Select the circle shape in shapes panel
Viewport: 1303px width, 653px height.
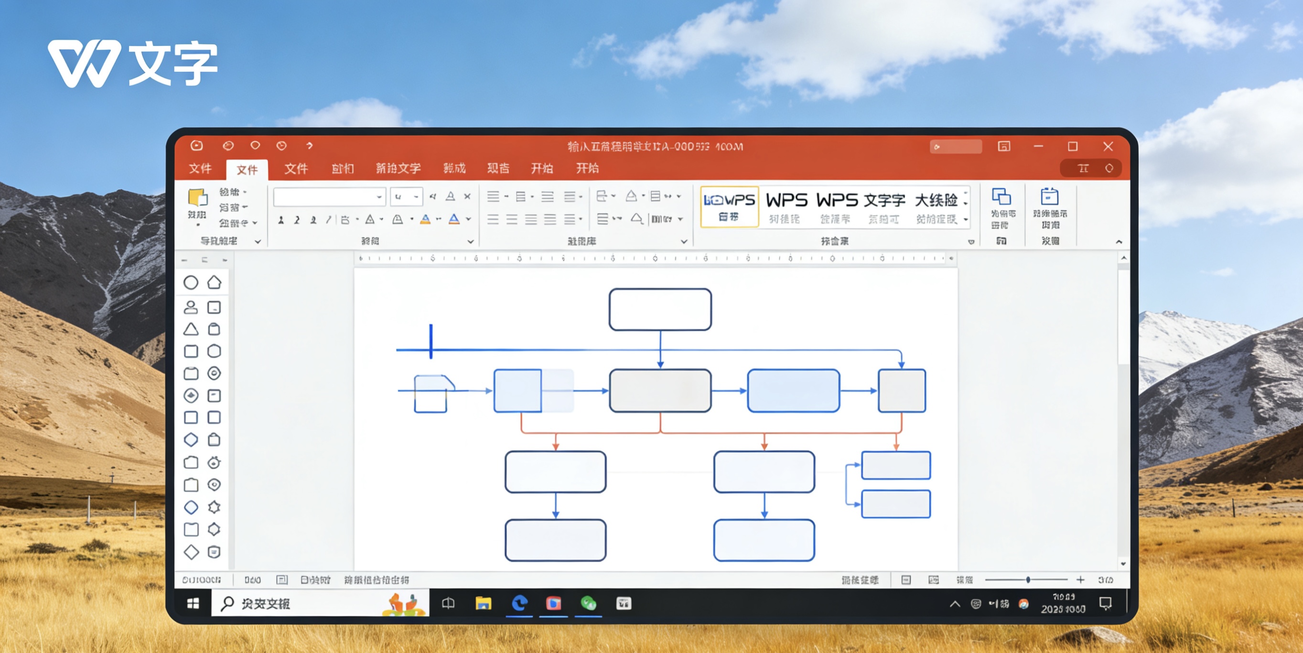(191, 282)
